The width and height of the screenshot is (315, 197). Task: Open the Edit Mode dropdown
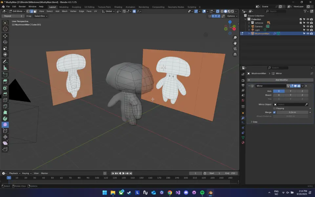click(x=17, y=11)
